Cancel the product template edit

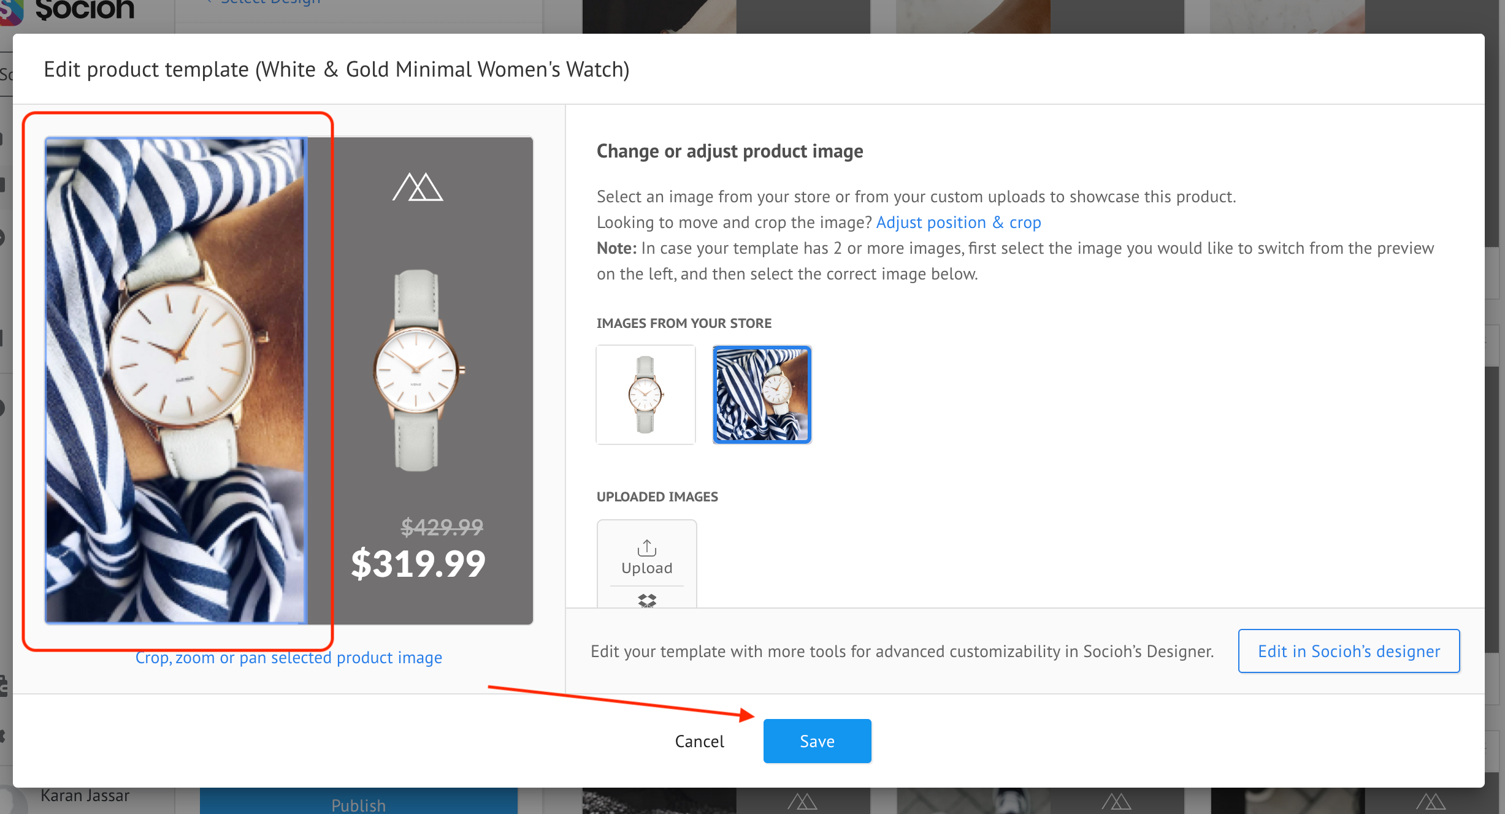coord(699,741)
